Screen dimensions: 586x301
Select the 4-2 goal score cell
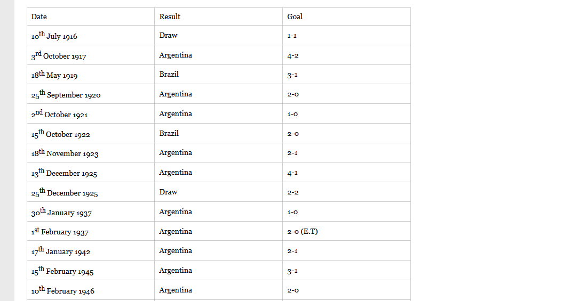(292, 55)
